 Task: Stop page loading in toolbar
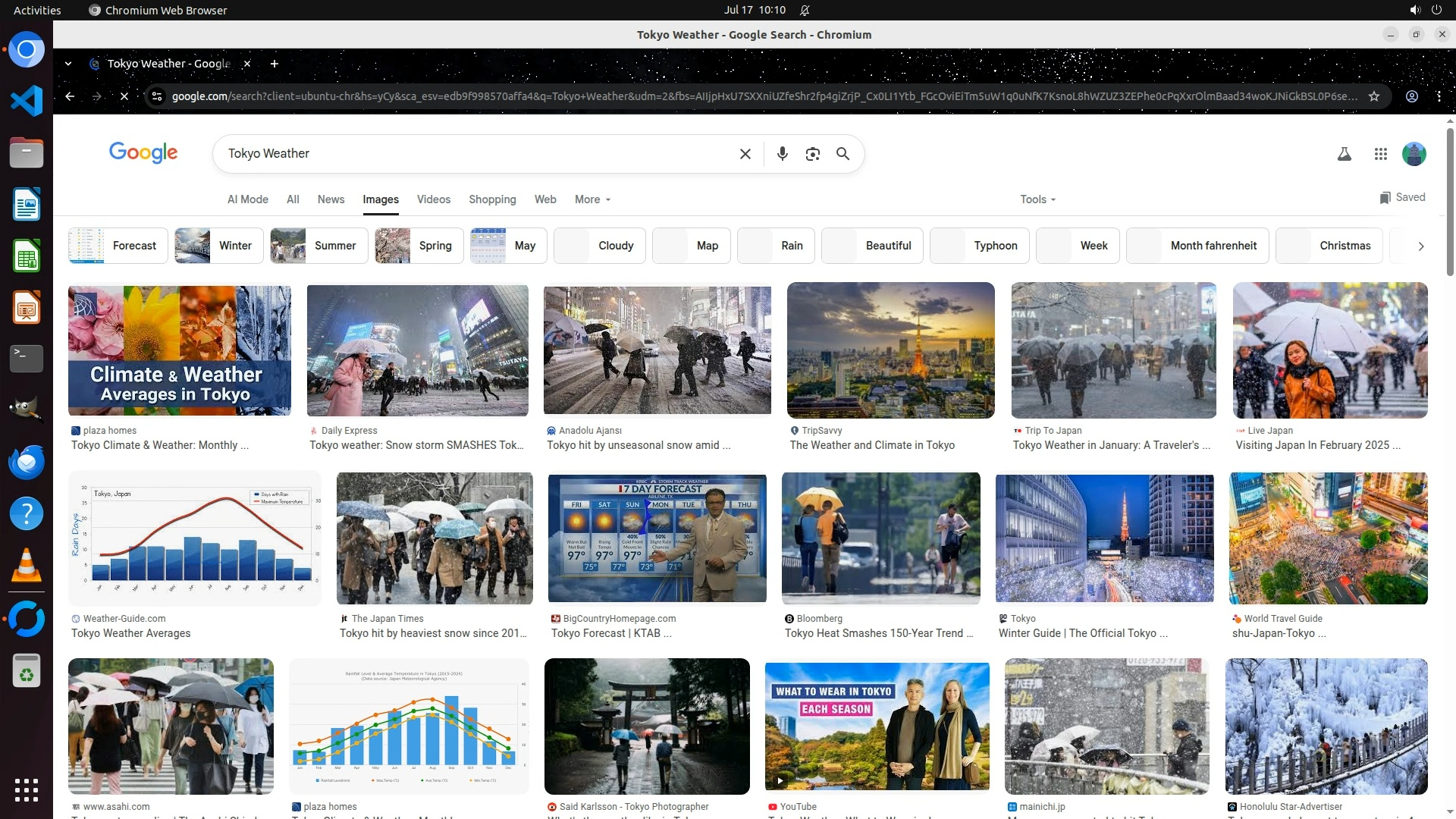pos(124,96)
